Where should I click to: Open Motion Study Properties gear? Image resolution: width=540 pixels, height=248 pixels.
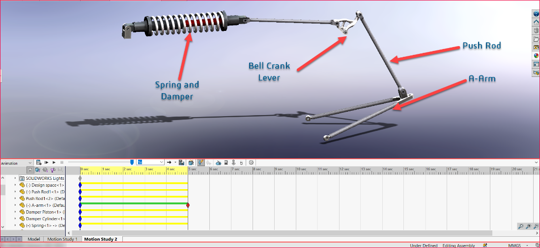251,162
